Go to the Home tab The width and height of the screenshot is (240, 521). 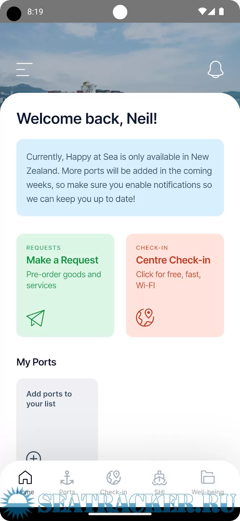[x=25, y=481]
